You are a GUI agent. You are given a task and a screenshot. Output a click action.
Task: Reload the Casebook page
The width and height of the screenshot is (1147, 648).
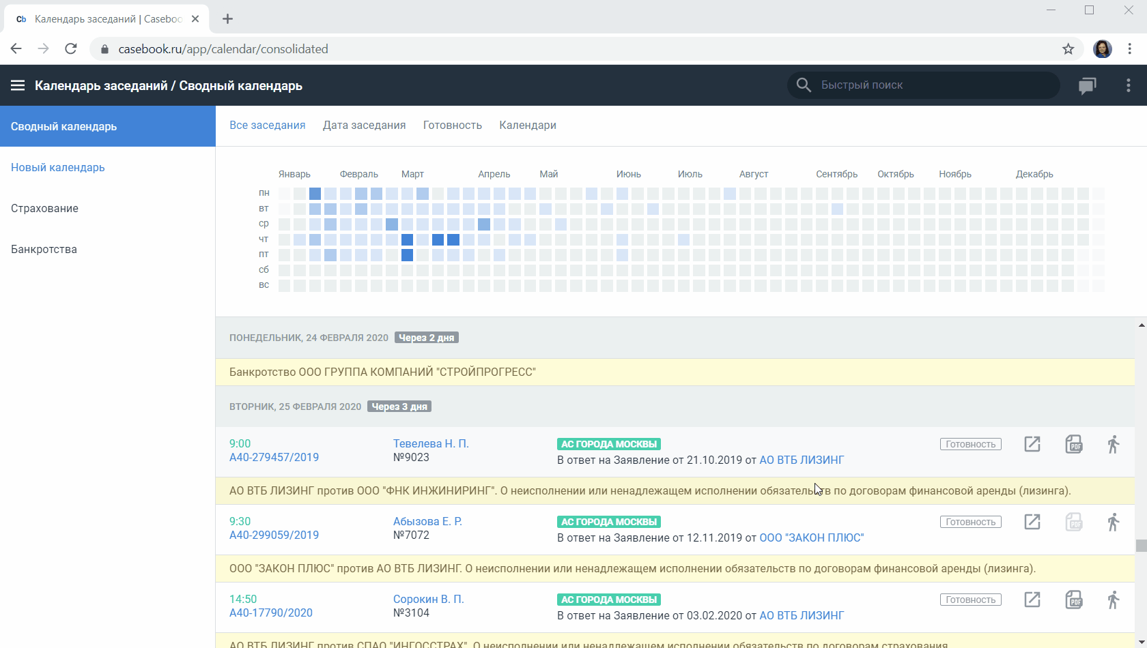tap(71, 48)
